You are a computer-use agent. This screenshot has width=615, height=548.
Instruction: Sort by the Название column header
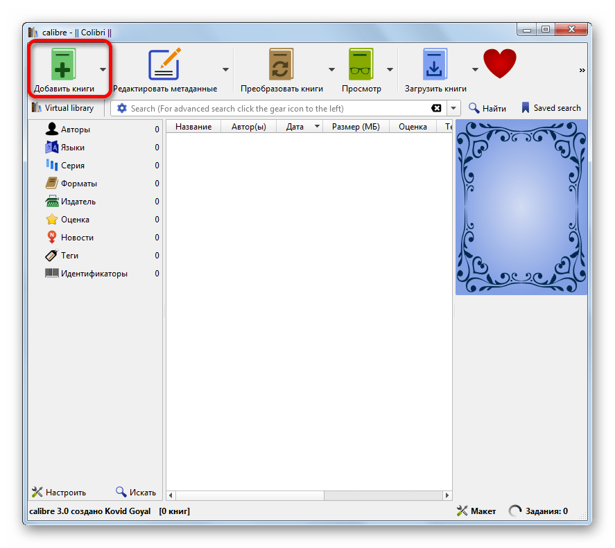[x=193, y=127]
